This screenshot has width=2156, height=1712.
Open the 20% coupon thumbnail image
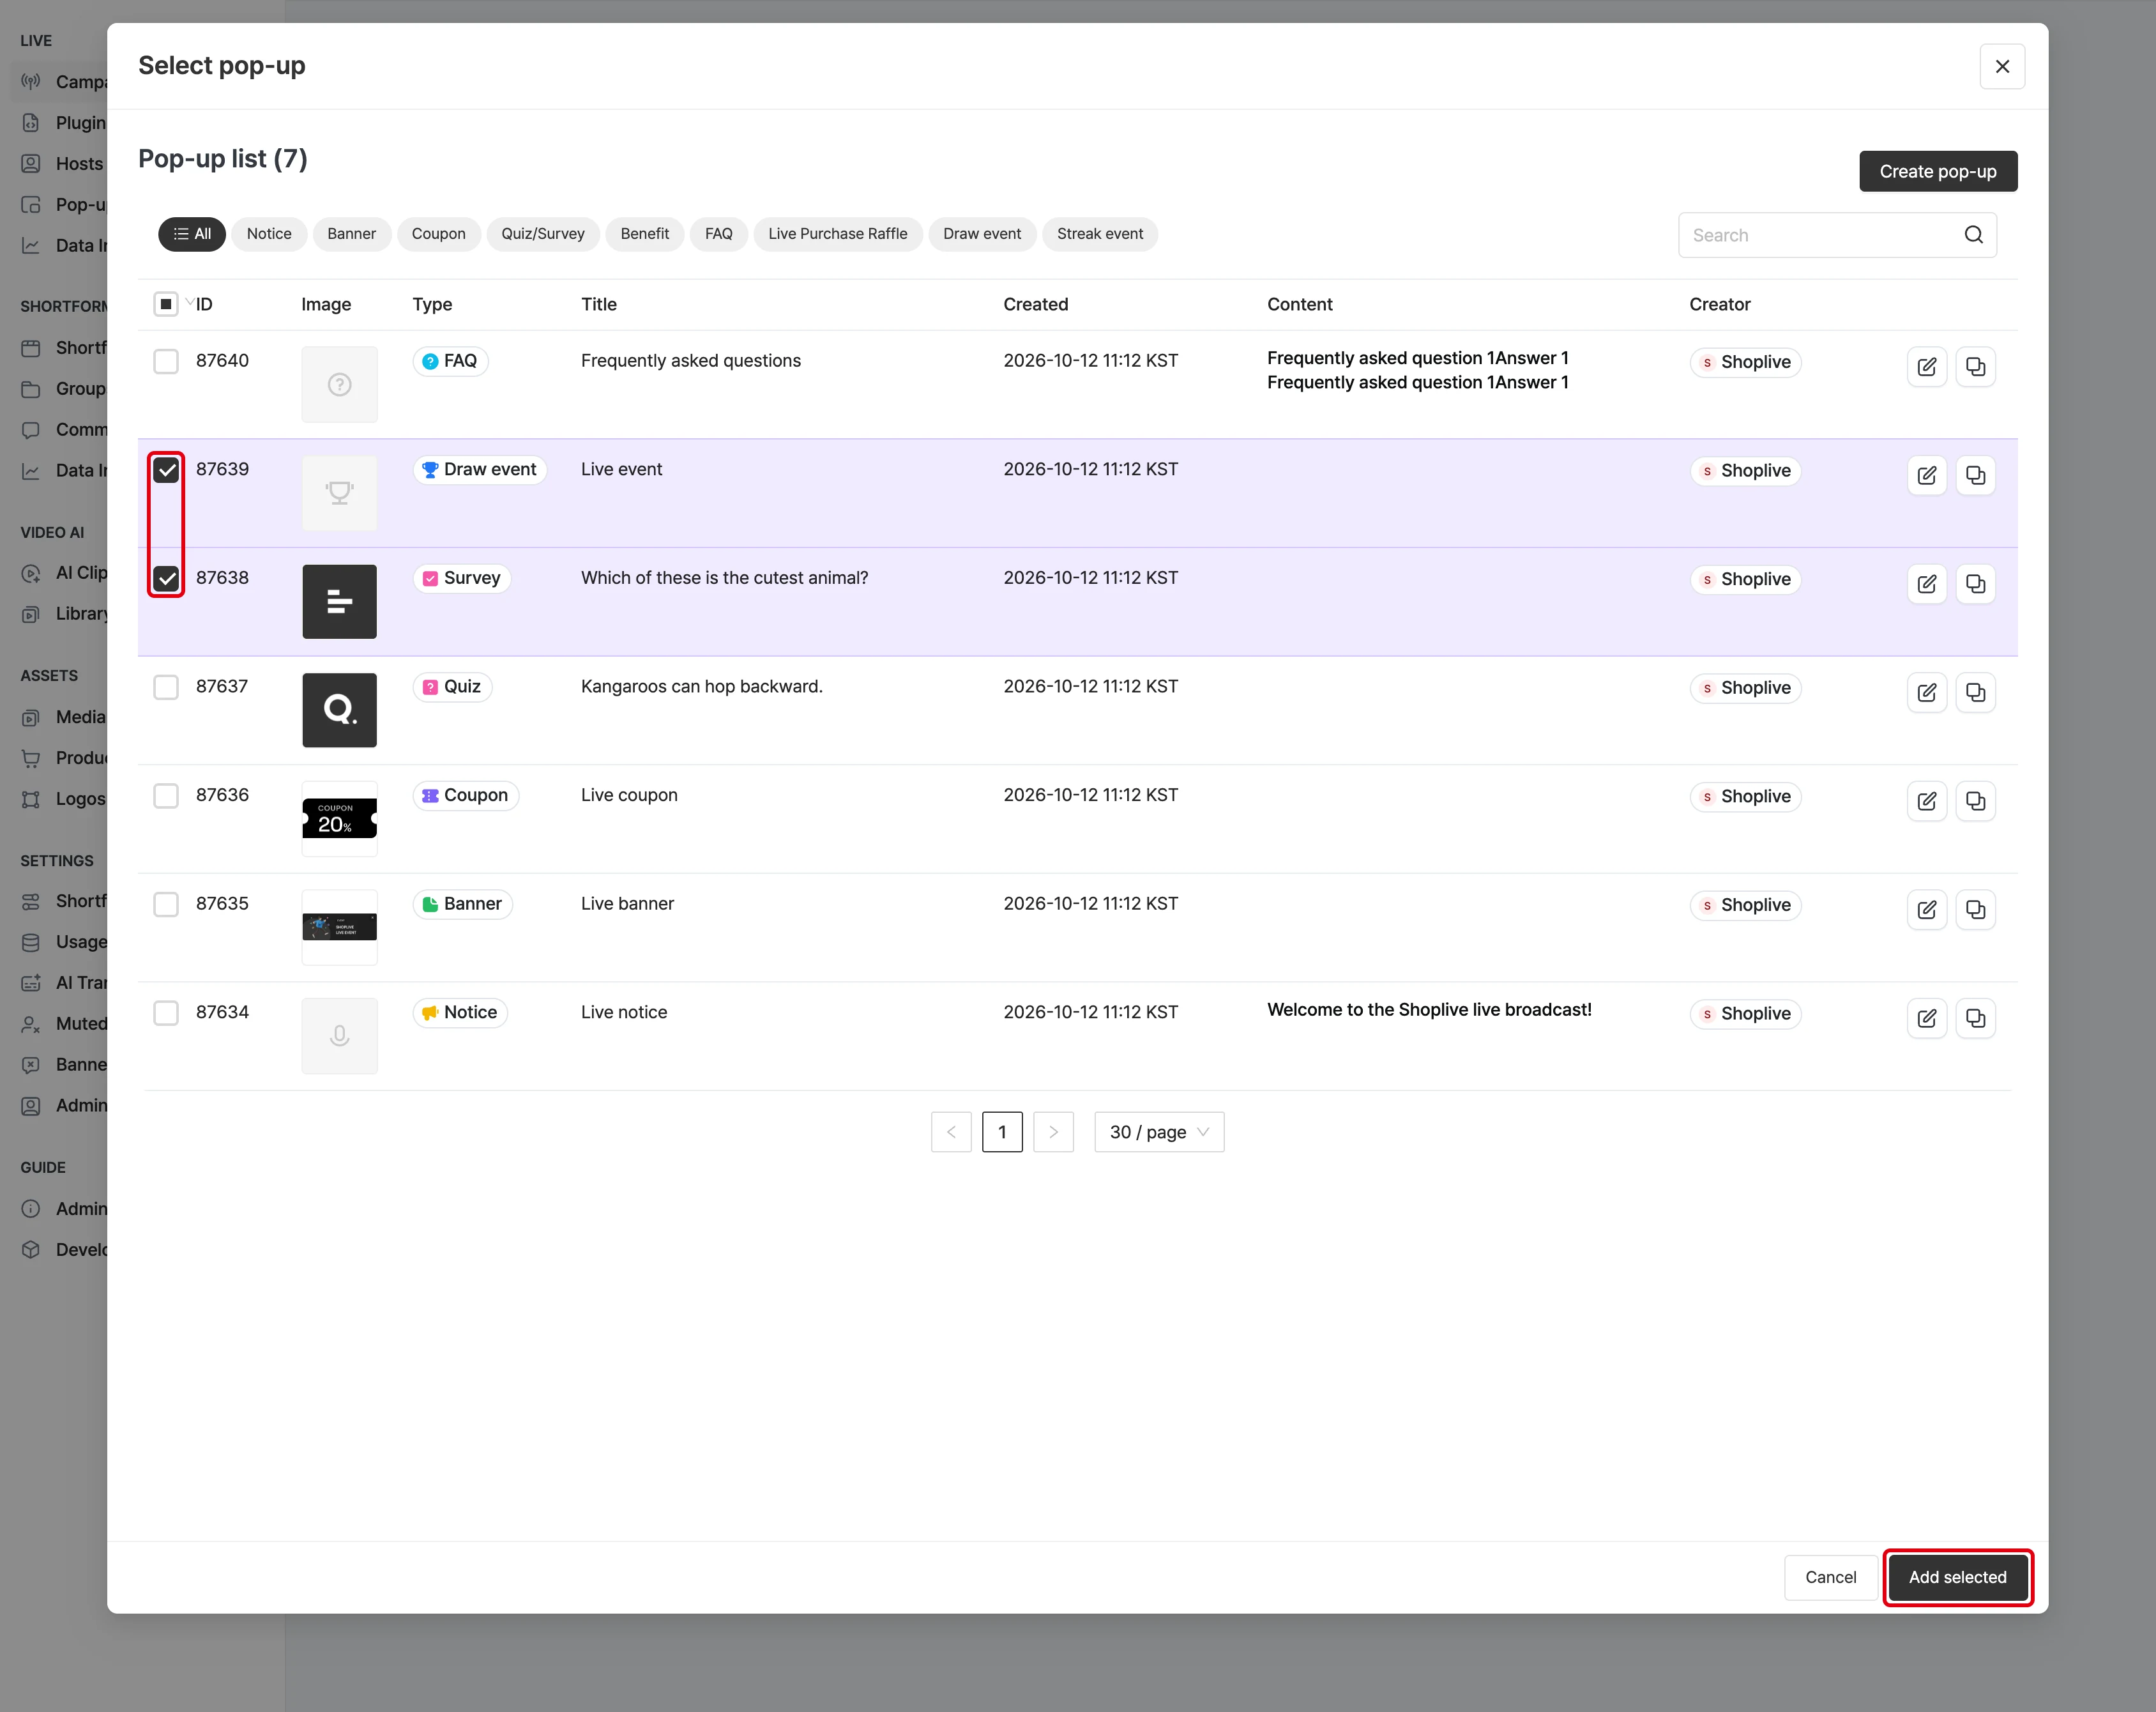339,819
